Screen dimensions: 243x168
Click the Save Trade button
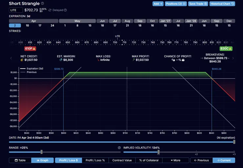click(x=198, y=4)
